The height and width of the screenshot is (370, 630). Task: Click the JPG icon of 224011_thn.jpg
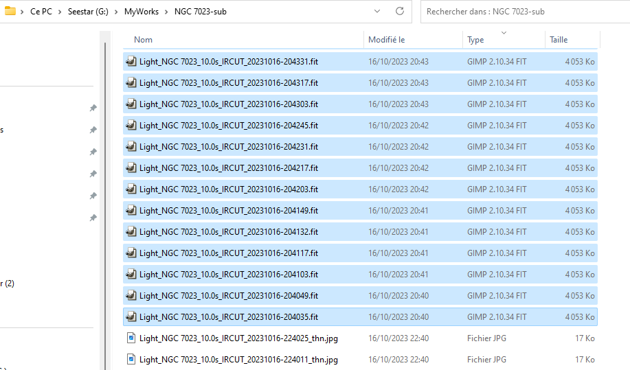131,360
